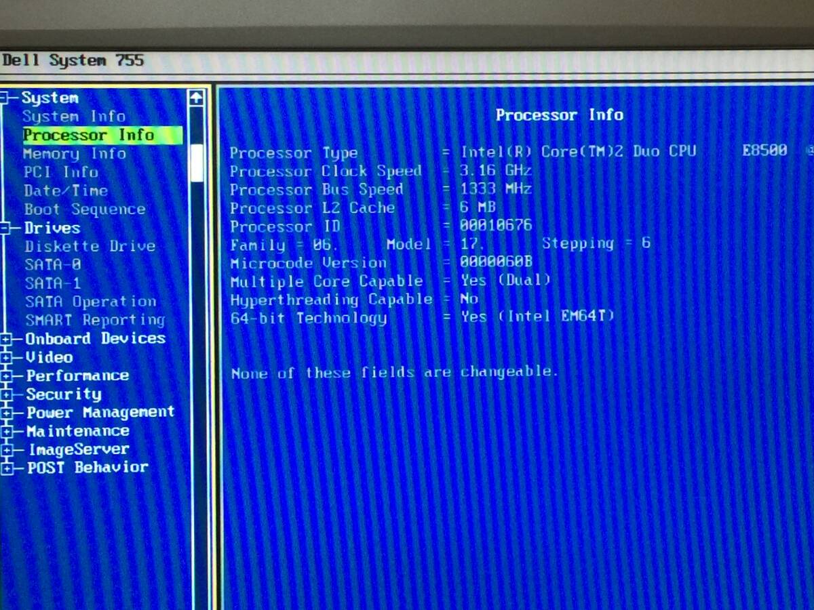Select SATA-0 drive entry
814x610 pixels.
pyautogui.click(x=52, y=265)
